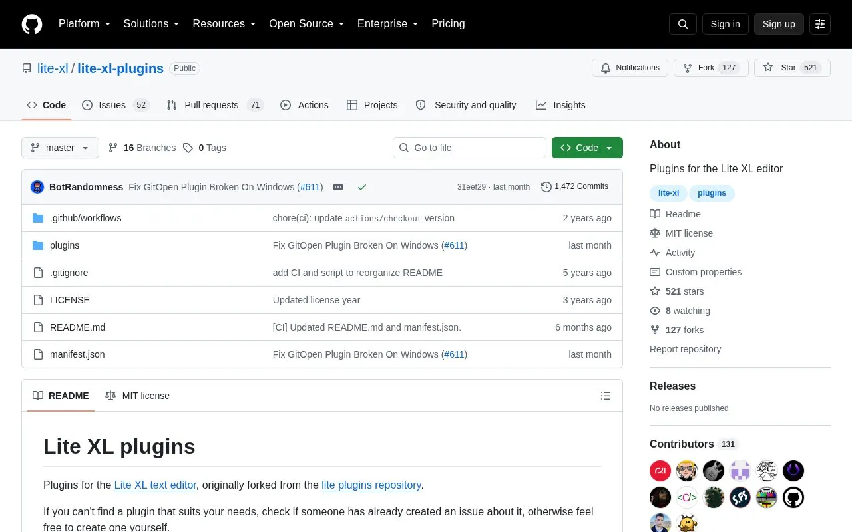Click the GitHub logo home icon
852x532 pixels.
(32, 24)
